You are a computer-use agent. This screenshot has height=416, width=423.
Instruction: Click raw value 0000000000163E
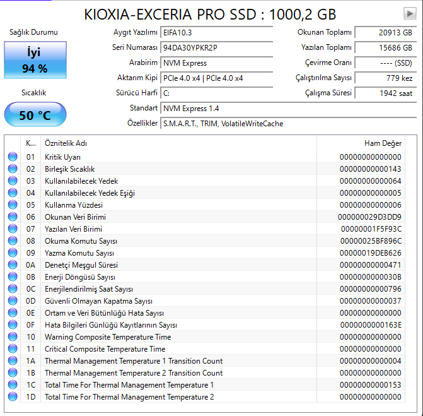point(371,325)
